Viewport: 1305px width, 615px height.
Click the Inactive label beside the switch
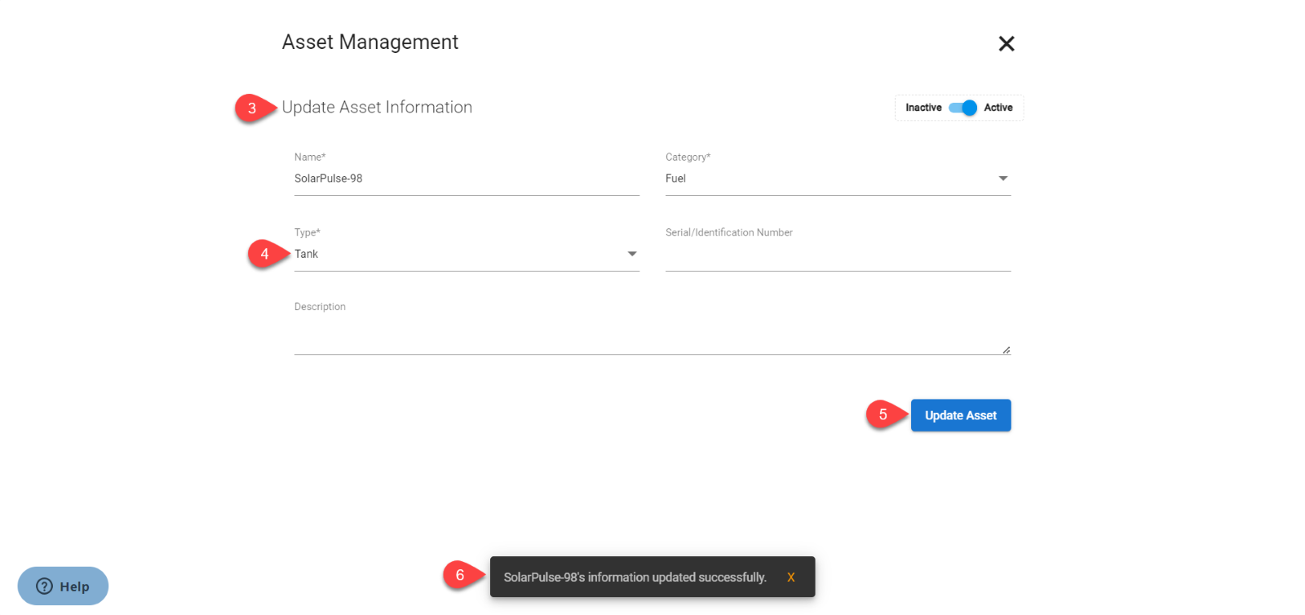[x=923, y=108]
